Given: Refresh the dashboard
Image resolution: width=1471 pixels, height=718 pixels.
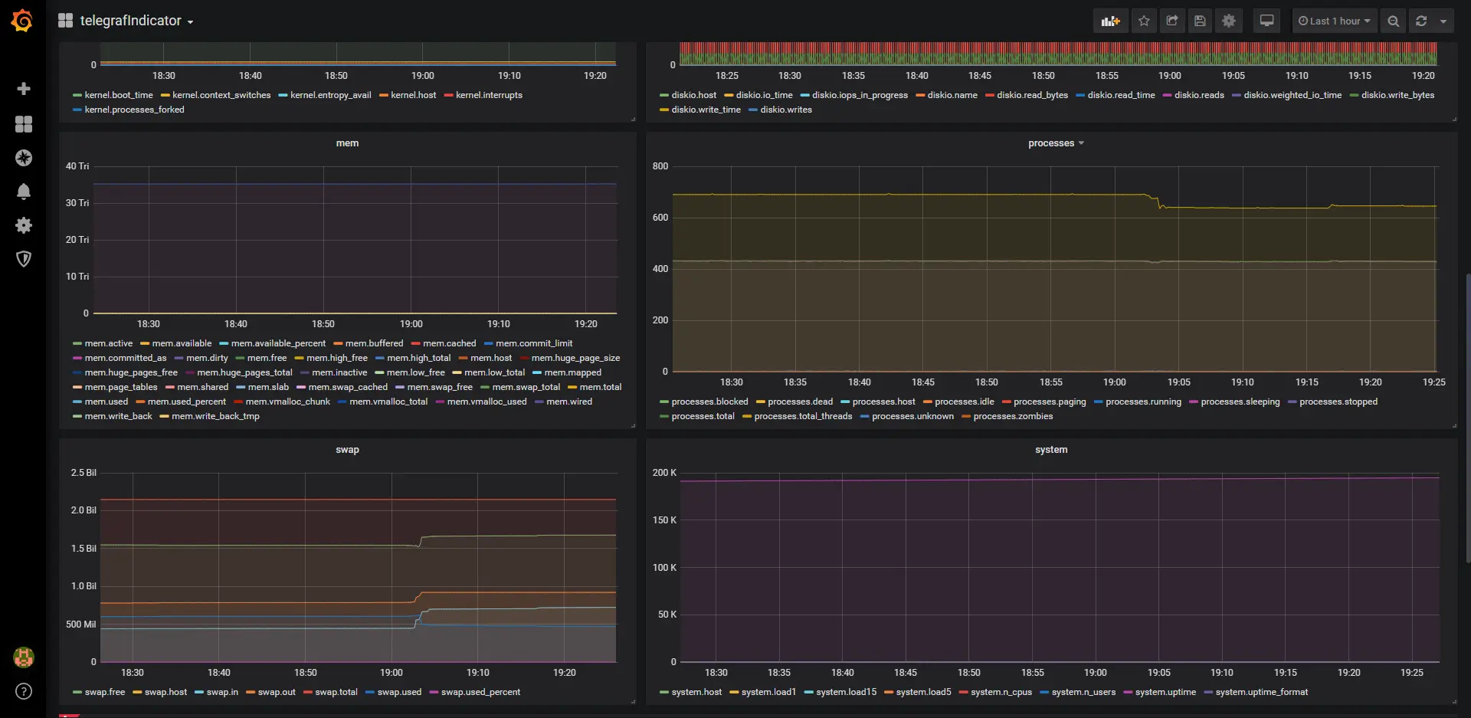Looking at the screenshot, I should pos(1421,21).
